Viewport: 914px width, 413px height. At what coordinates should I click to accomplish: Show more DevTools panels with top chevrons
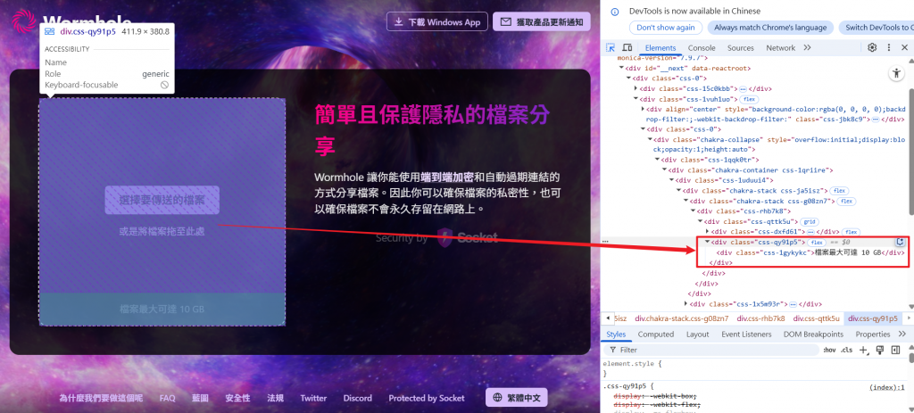pos(807,48)
